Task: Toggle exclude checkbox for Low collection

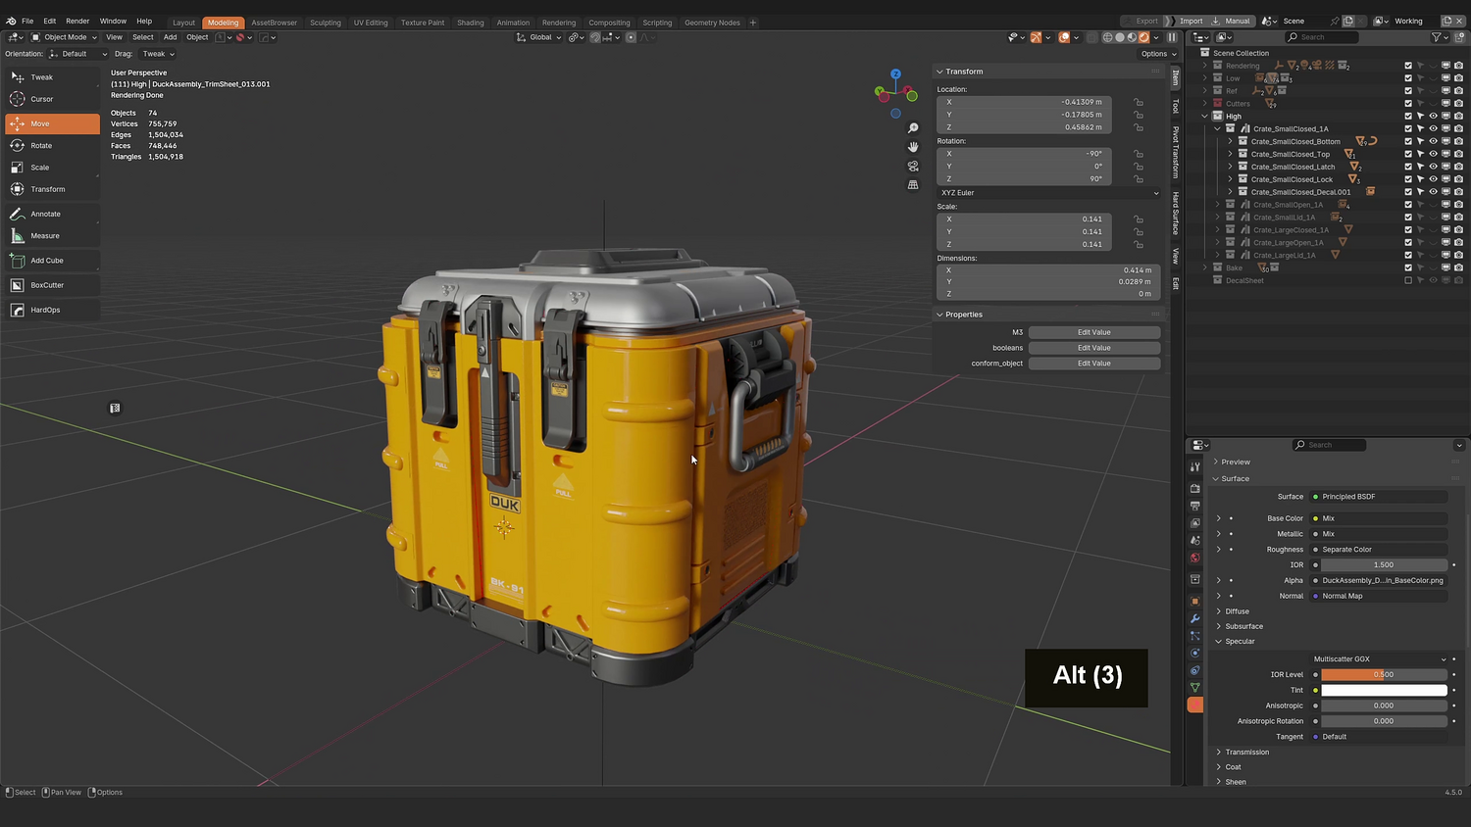Action: 1408,78
